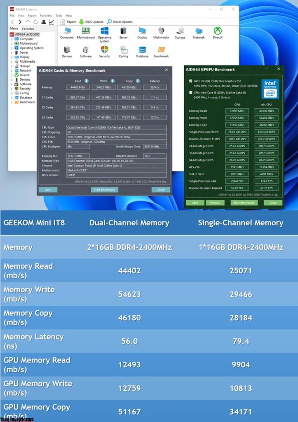Viewport: 298px width, 422px height.
Task: Expand the Network tree node
Action: click(x=12, y=70)
